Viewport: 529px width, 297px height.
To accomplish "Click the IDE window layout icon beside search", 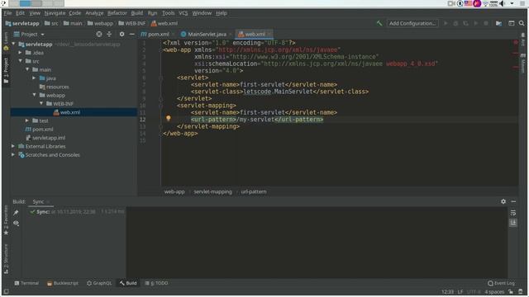I will pyautogui.click(x=511, y=23).
